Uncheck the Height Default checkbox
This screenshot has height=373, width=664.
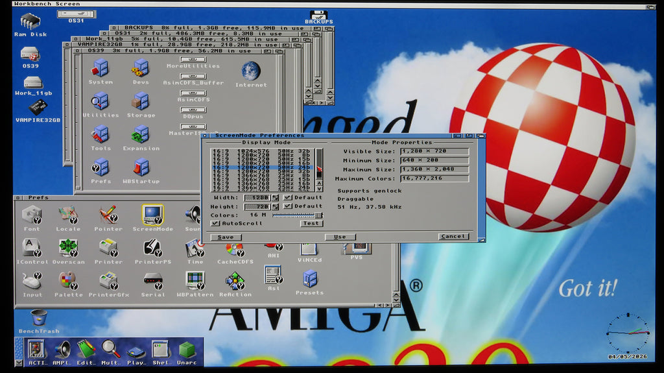(288, 206)
